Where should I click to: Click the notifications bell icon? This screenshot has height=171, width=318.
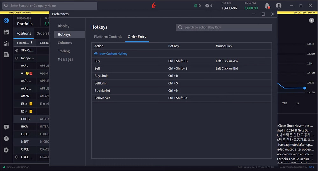[267, 6]
